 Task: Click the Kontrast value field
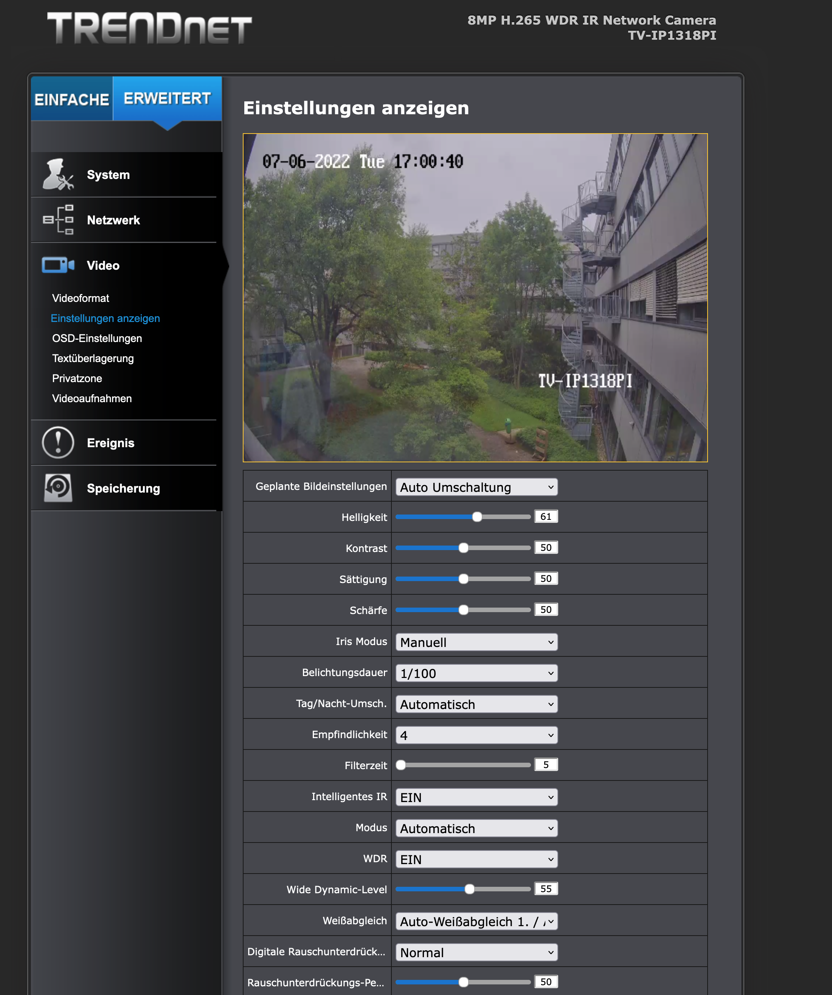point(545,548)
